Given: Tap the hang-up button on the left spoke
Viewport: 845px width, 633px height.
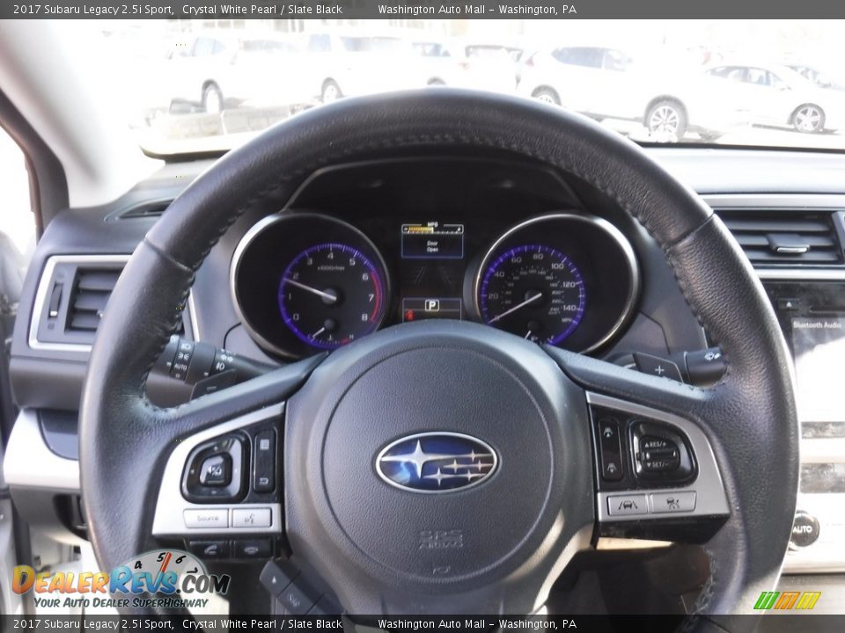Looking at the screenshot, I should pyautogui.click(x=253, y=549).
